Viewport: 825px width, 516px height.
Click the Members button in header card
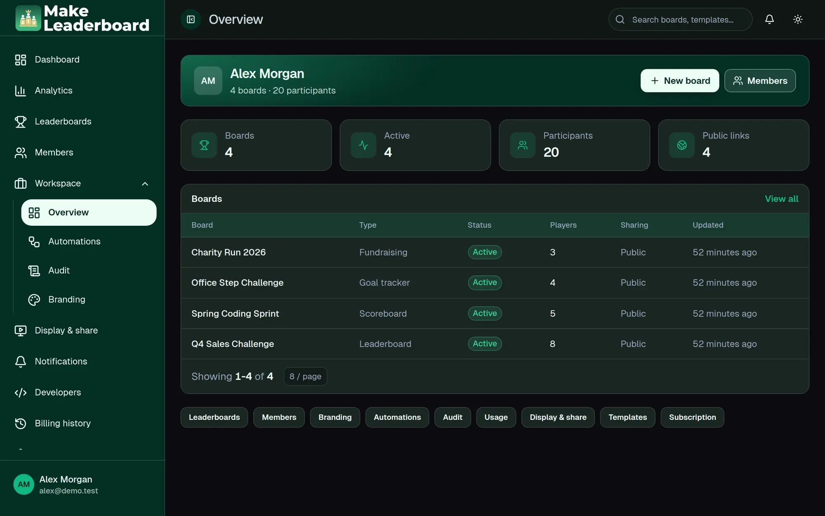760,80
